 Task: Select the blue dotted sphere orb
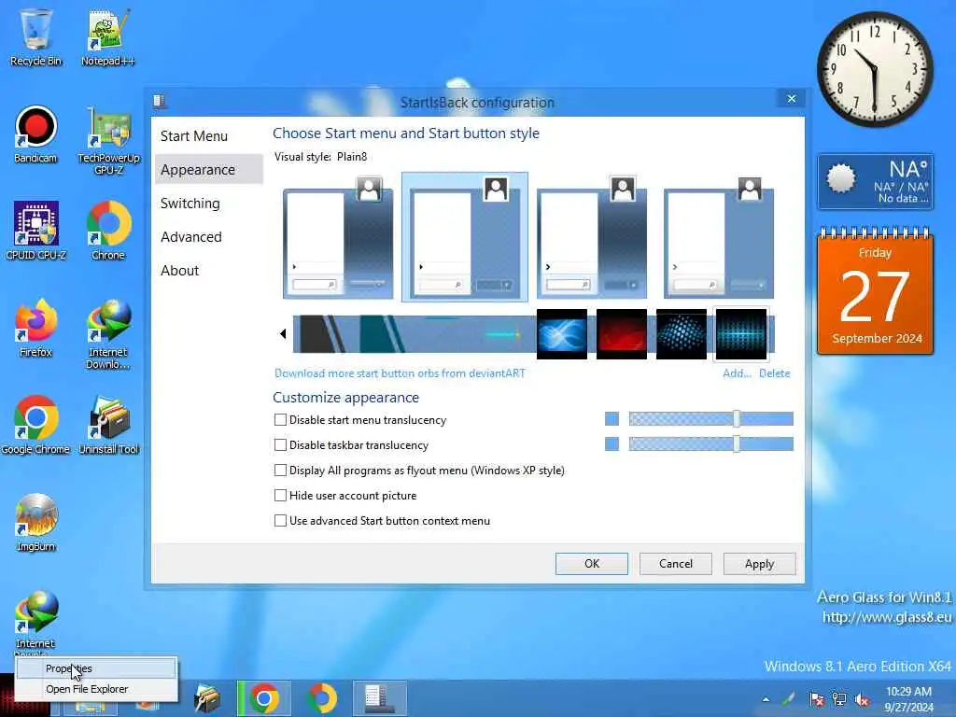[x=681, y=333]
